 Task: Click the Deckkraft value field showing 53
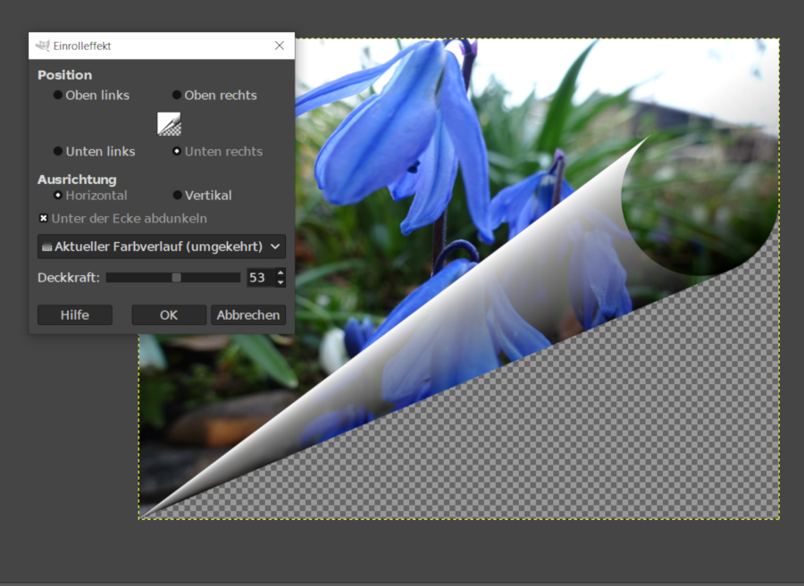261,277
